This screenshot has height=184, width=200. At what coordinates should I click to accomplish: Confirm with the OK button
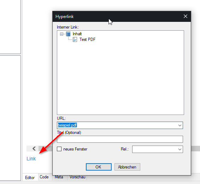pos(99,167)
